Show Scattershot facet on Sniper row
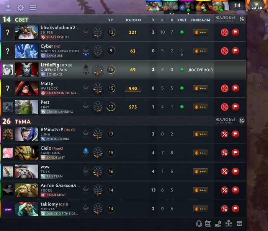Image resolution: width=268 pixels, height=231 pixels. click(x=55, y=37)
